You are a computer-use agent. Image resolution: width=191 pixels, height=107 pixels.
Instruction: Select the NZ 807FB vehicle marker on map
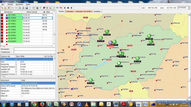click(91, 80)
